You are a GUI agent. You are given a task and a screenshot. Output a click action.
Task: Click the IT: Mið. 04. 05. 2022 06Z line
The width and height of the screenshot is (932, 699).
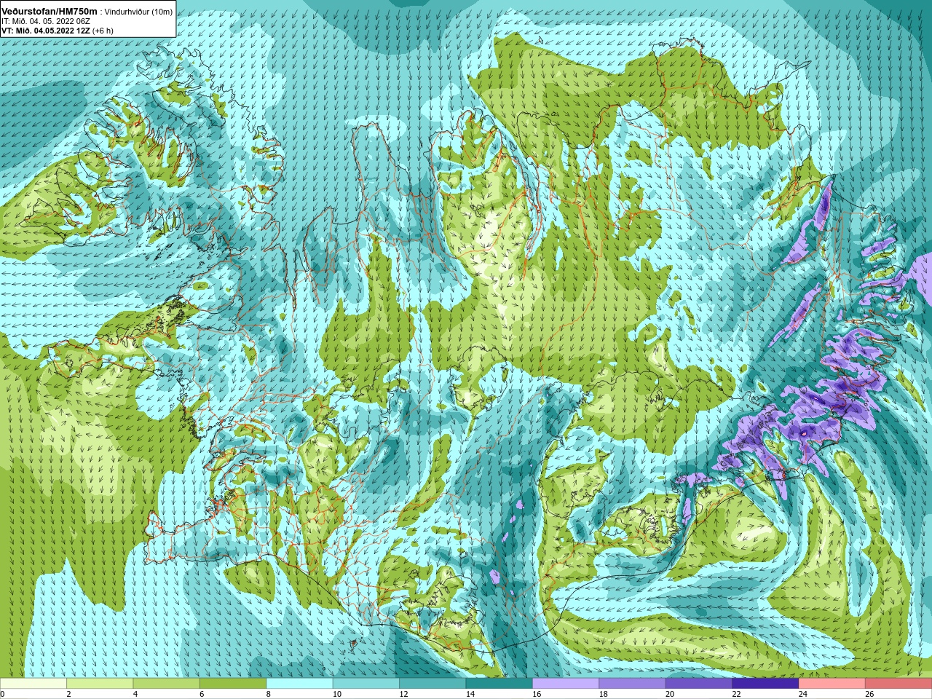(x=46, y=21)
